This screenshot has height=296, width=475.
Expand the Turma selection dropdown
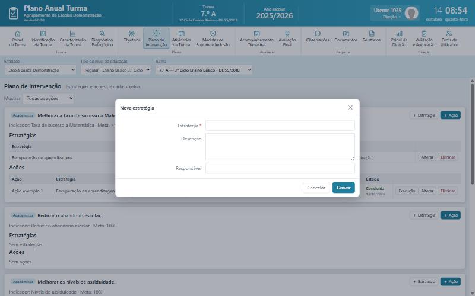coord(204,70)
